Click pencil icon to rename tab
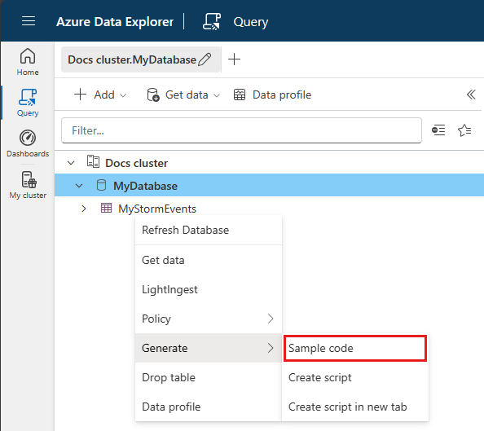Image resolution: width=484 pixels, height=431 pixels. pos(205,59)
